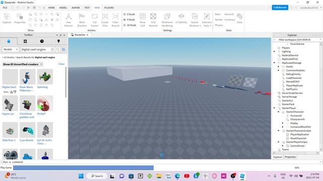Image resolution: width=323 pixels, height=181 pixels.
Task: Clear the Toolbox search text
Action: pyautogui.click(x=52, y=49)
